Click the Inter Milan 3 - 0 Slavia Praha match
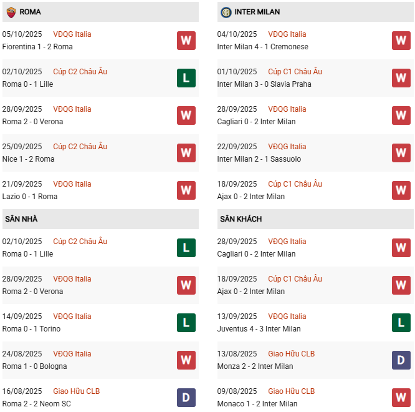Viewport: 415px width, 412px height. [x=264, y=84]
